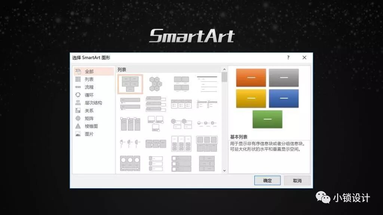This screenshot has width=383, height=215.
Task: Click the 棱锥图 pyramid icon
Action: pyautogui.click(x=78, y=126)
